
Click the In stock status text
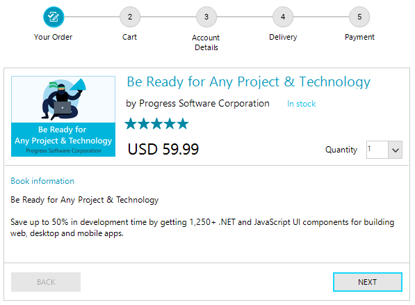(x=302, y=104)
